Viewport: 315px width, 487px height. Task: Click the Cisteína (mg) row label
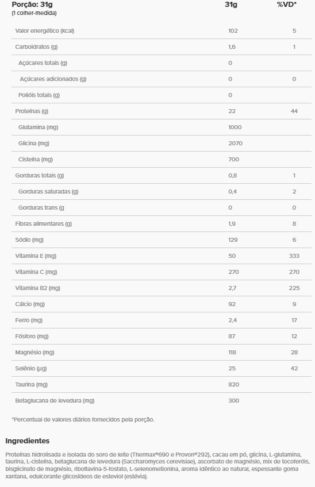tap(36, 159)
